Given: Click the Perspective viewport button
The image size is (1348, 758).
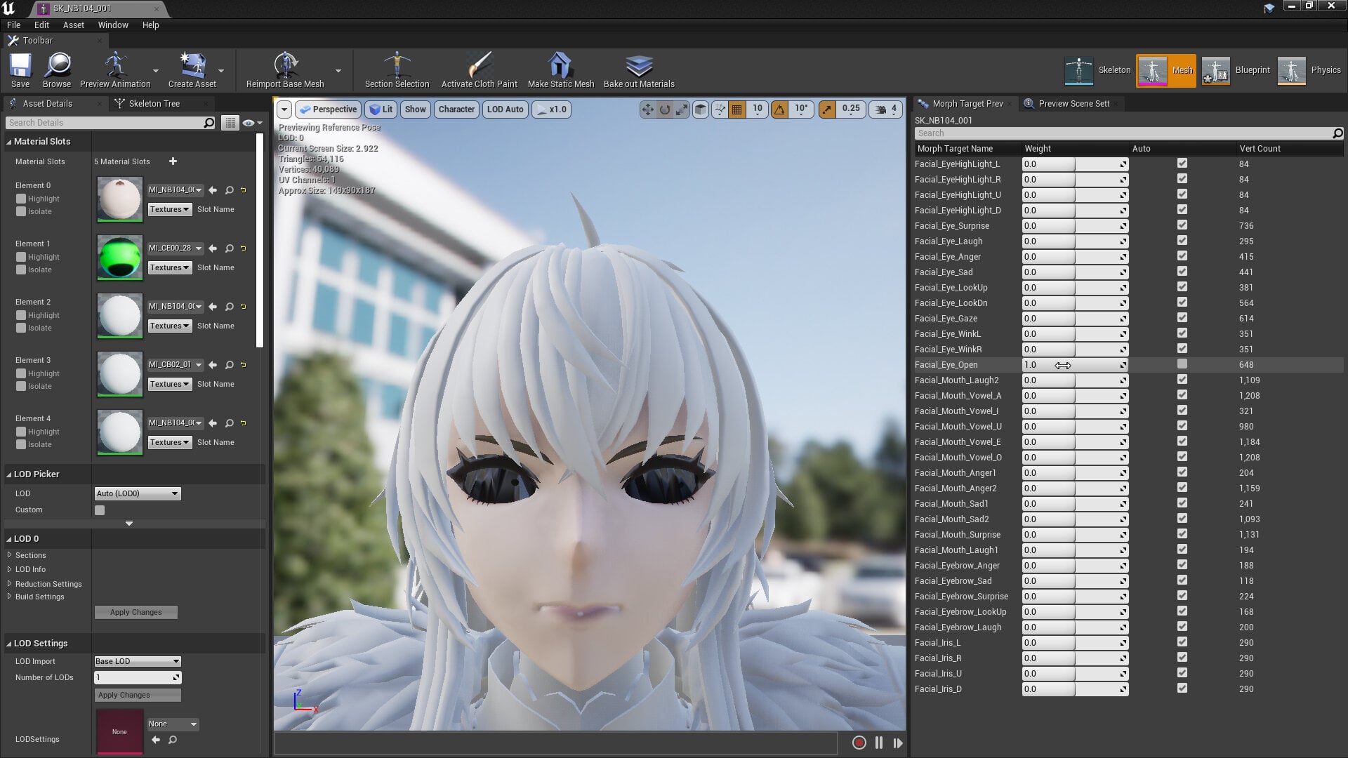Looking at the screenshot, I should click(328, 109).
